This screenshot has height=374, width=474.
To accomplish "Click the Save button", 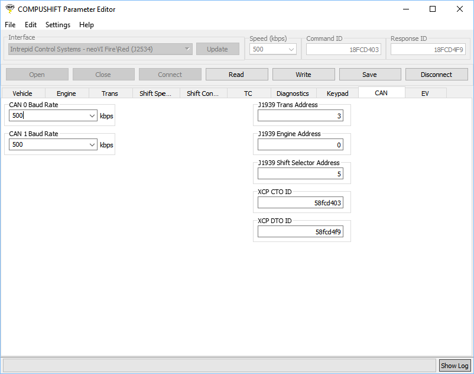I will 369,75.
